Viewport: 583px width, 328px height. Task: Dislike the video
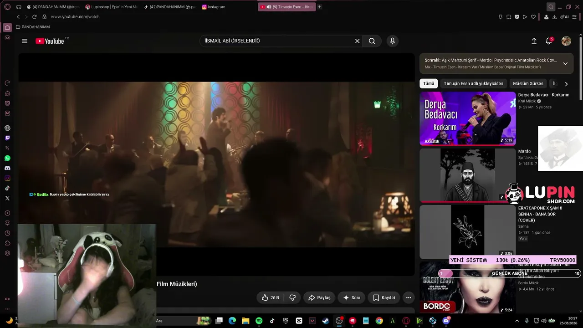[x=292, y=297]
